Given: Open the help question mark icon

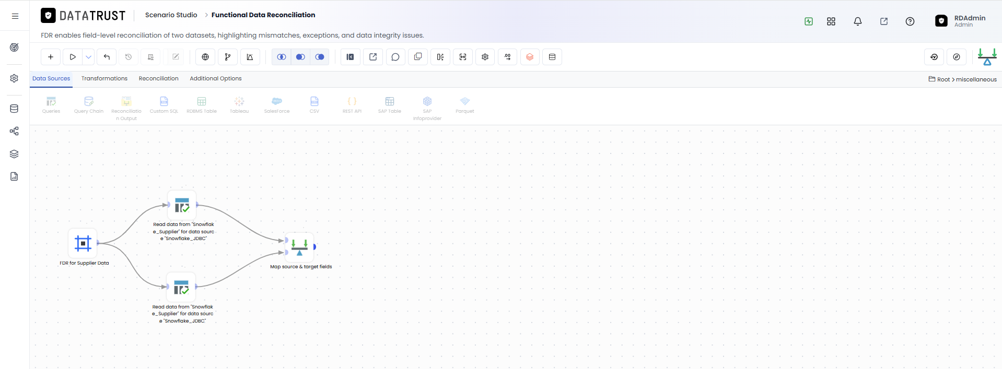Looking at the screenshot, I should point(910,21).
